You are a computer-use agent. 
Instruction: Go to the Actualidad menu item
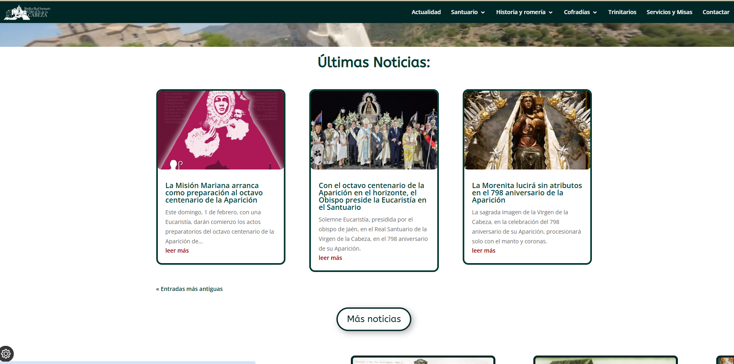tap(426, 12)
